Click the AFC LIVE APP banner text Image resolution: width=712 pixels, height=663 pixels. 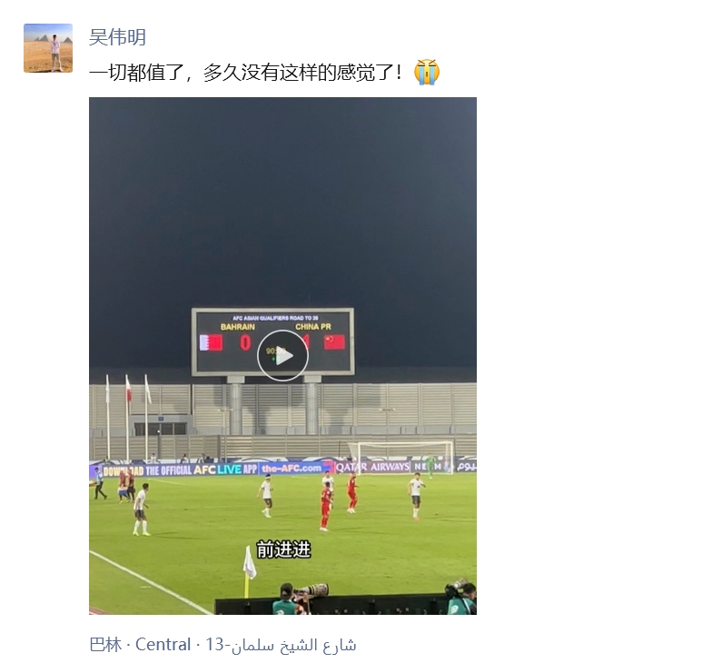tap(225, 469)
